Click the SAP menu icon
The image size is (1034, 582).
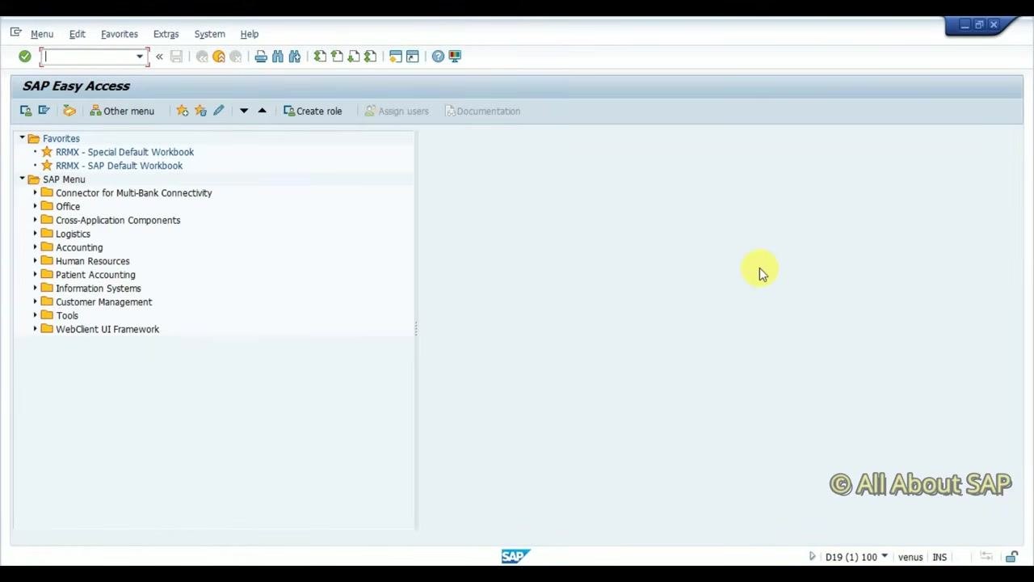[x=44, y=111]
